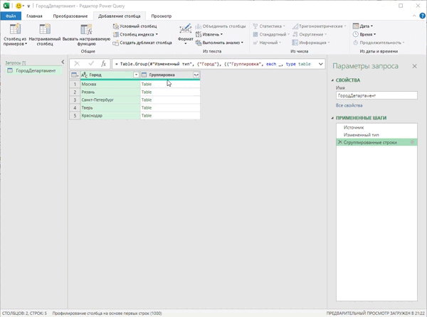The width and height of the screenshot is (427, 317).
Task: Switch to the View (Просмотр) tab
Action: point(162,16)
